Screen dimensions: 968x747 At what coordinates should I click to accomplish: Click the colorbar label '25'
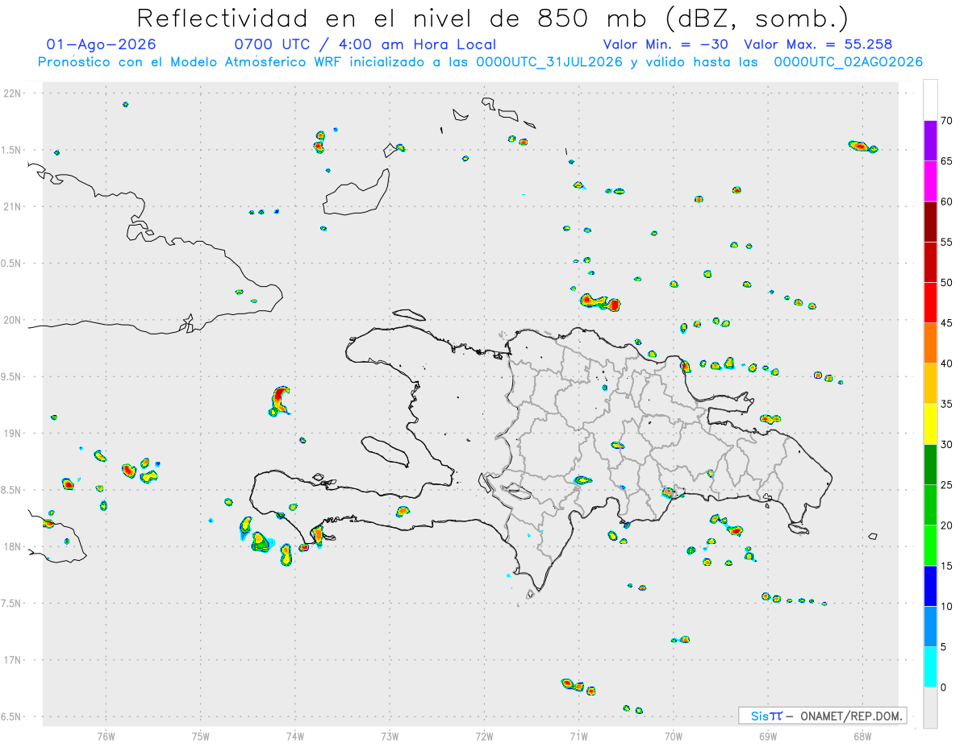point(947,485)
